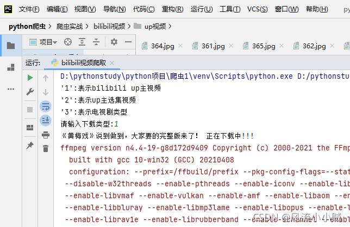Click the python.exe path link in console
The image size is (350, 227).
[x=177, y=76]
